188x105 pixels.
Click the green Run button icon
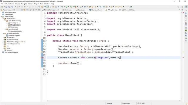pos(66,7)
